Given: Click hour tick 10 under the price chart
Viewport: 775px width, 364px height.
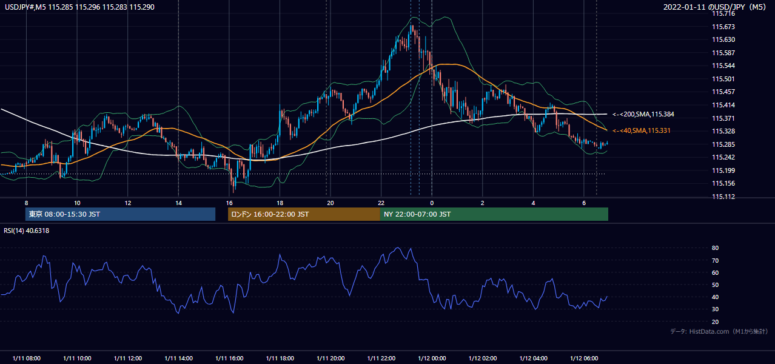Looking at the screenshot, I should [77, 203].
